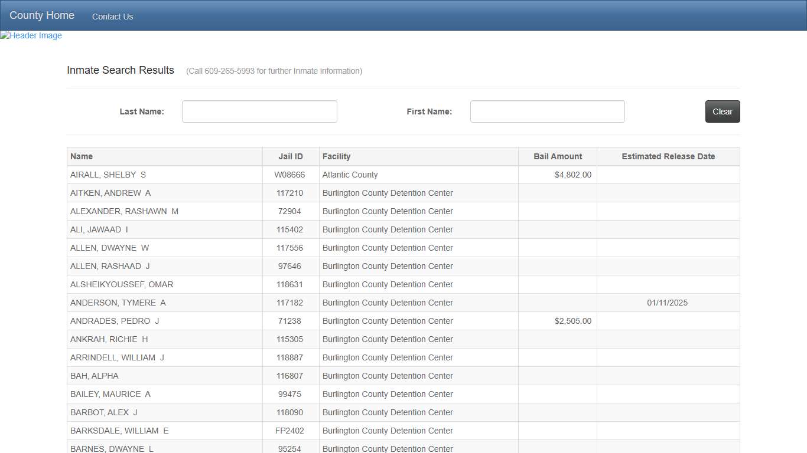Click release date 01/11/2025 for ANDERSON
The height and width of the screenshot is (453, 807).
pos(668,303)
